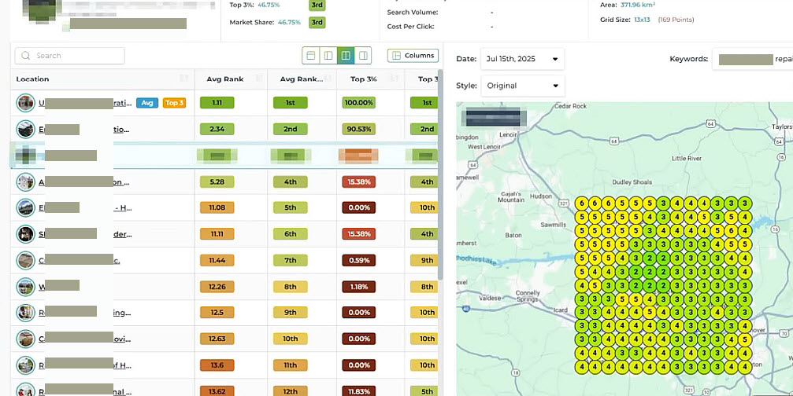Select the left-sidebar layout icon
793x396 pixels.
coord(328,56)
